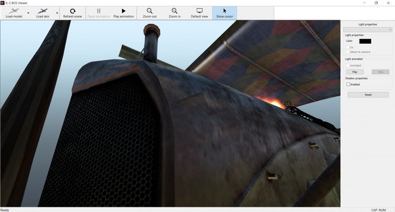The width and height of the screenshot is (395, 212).
Task: Click the Play animation icon
Action: pyautogui.click(x=124, y=11)
